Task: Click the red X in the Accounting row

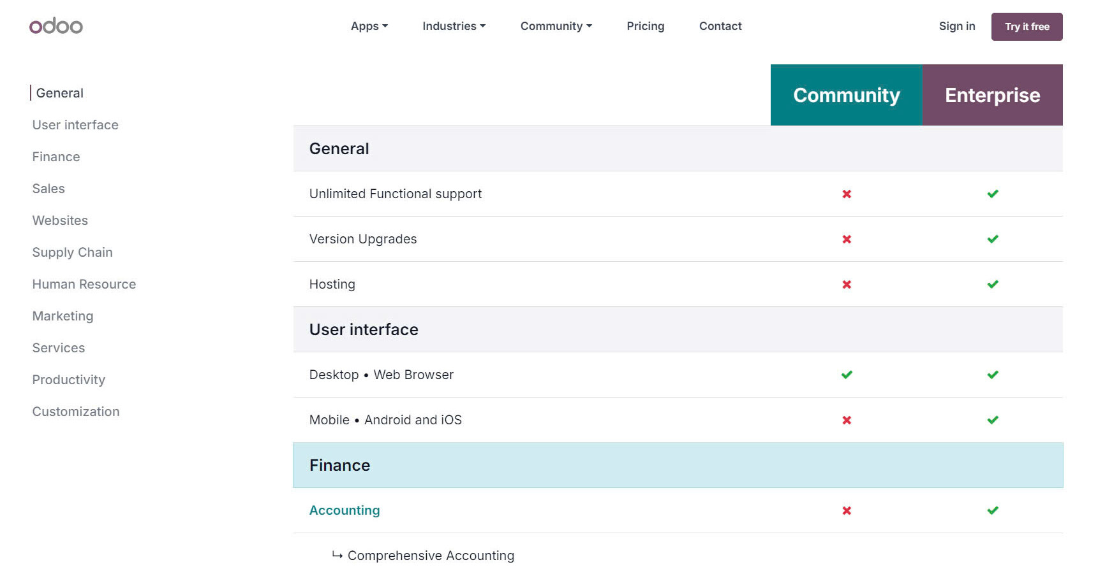Action: point(846,510)
